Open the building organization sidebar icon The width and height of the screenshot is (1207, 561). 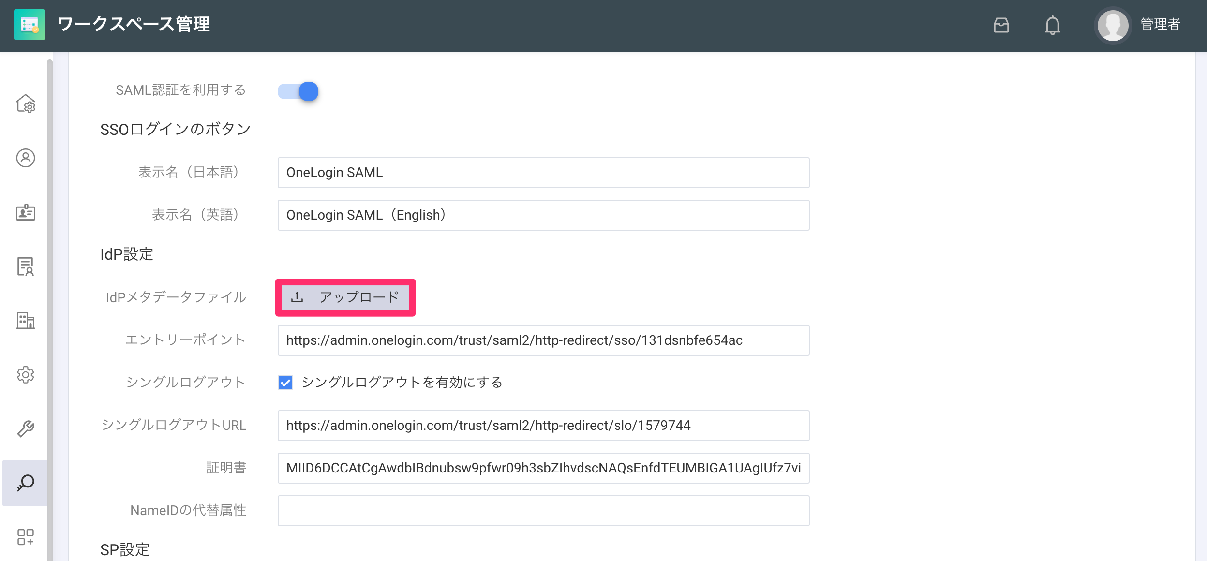(26, 320)
